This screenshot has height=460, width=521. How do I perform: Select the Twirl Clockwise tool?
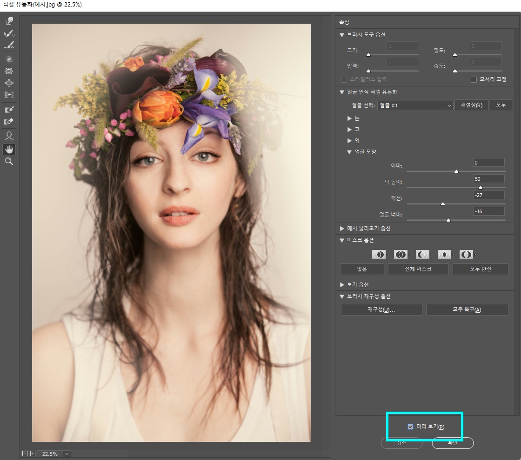[9, 59]
